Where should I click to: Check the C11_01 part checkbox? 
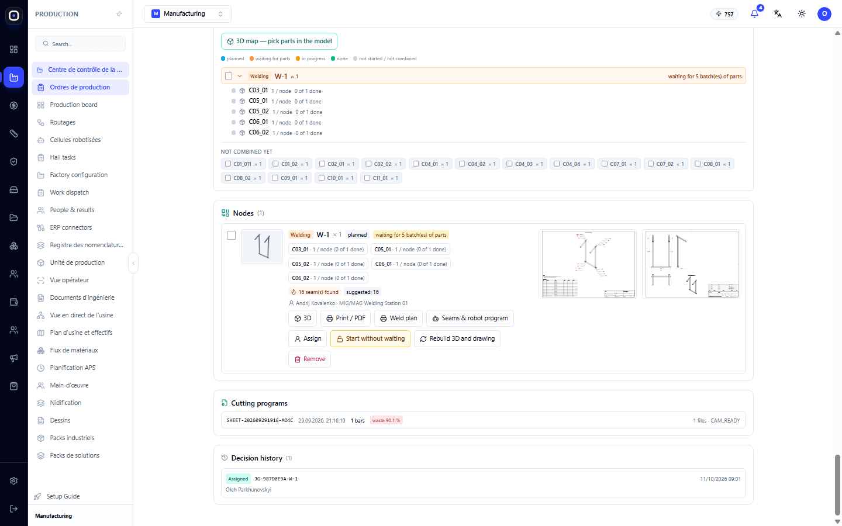[367, 178]
